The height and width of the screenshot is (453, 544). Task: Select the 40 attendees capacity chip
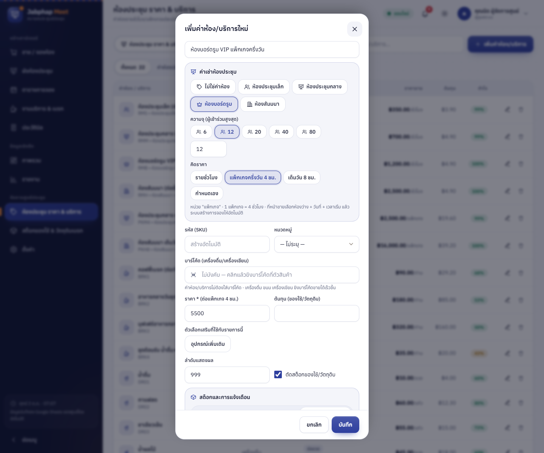281,132
